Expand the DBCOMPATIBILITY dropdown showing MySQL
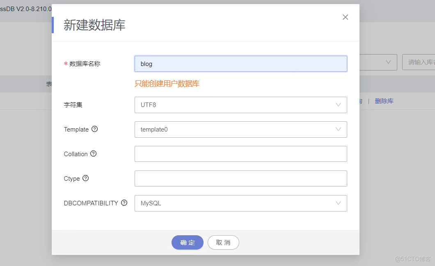The width and height of the screenshot is (435, 266). 240,203
